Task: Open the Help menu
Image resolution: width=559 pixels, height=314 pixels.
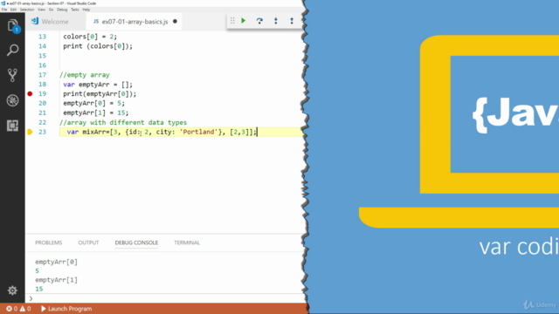Action: click(x=86, y=10)
